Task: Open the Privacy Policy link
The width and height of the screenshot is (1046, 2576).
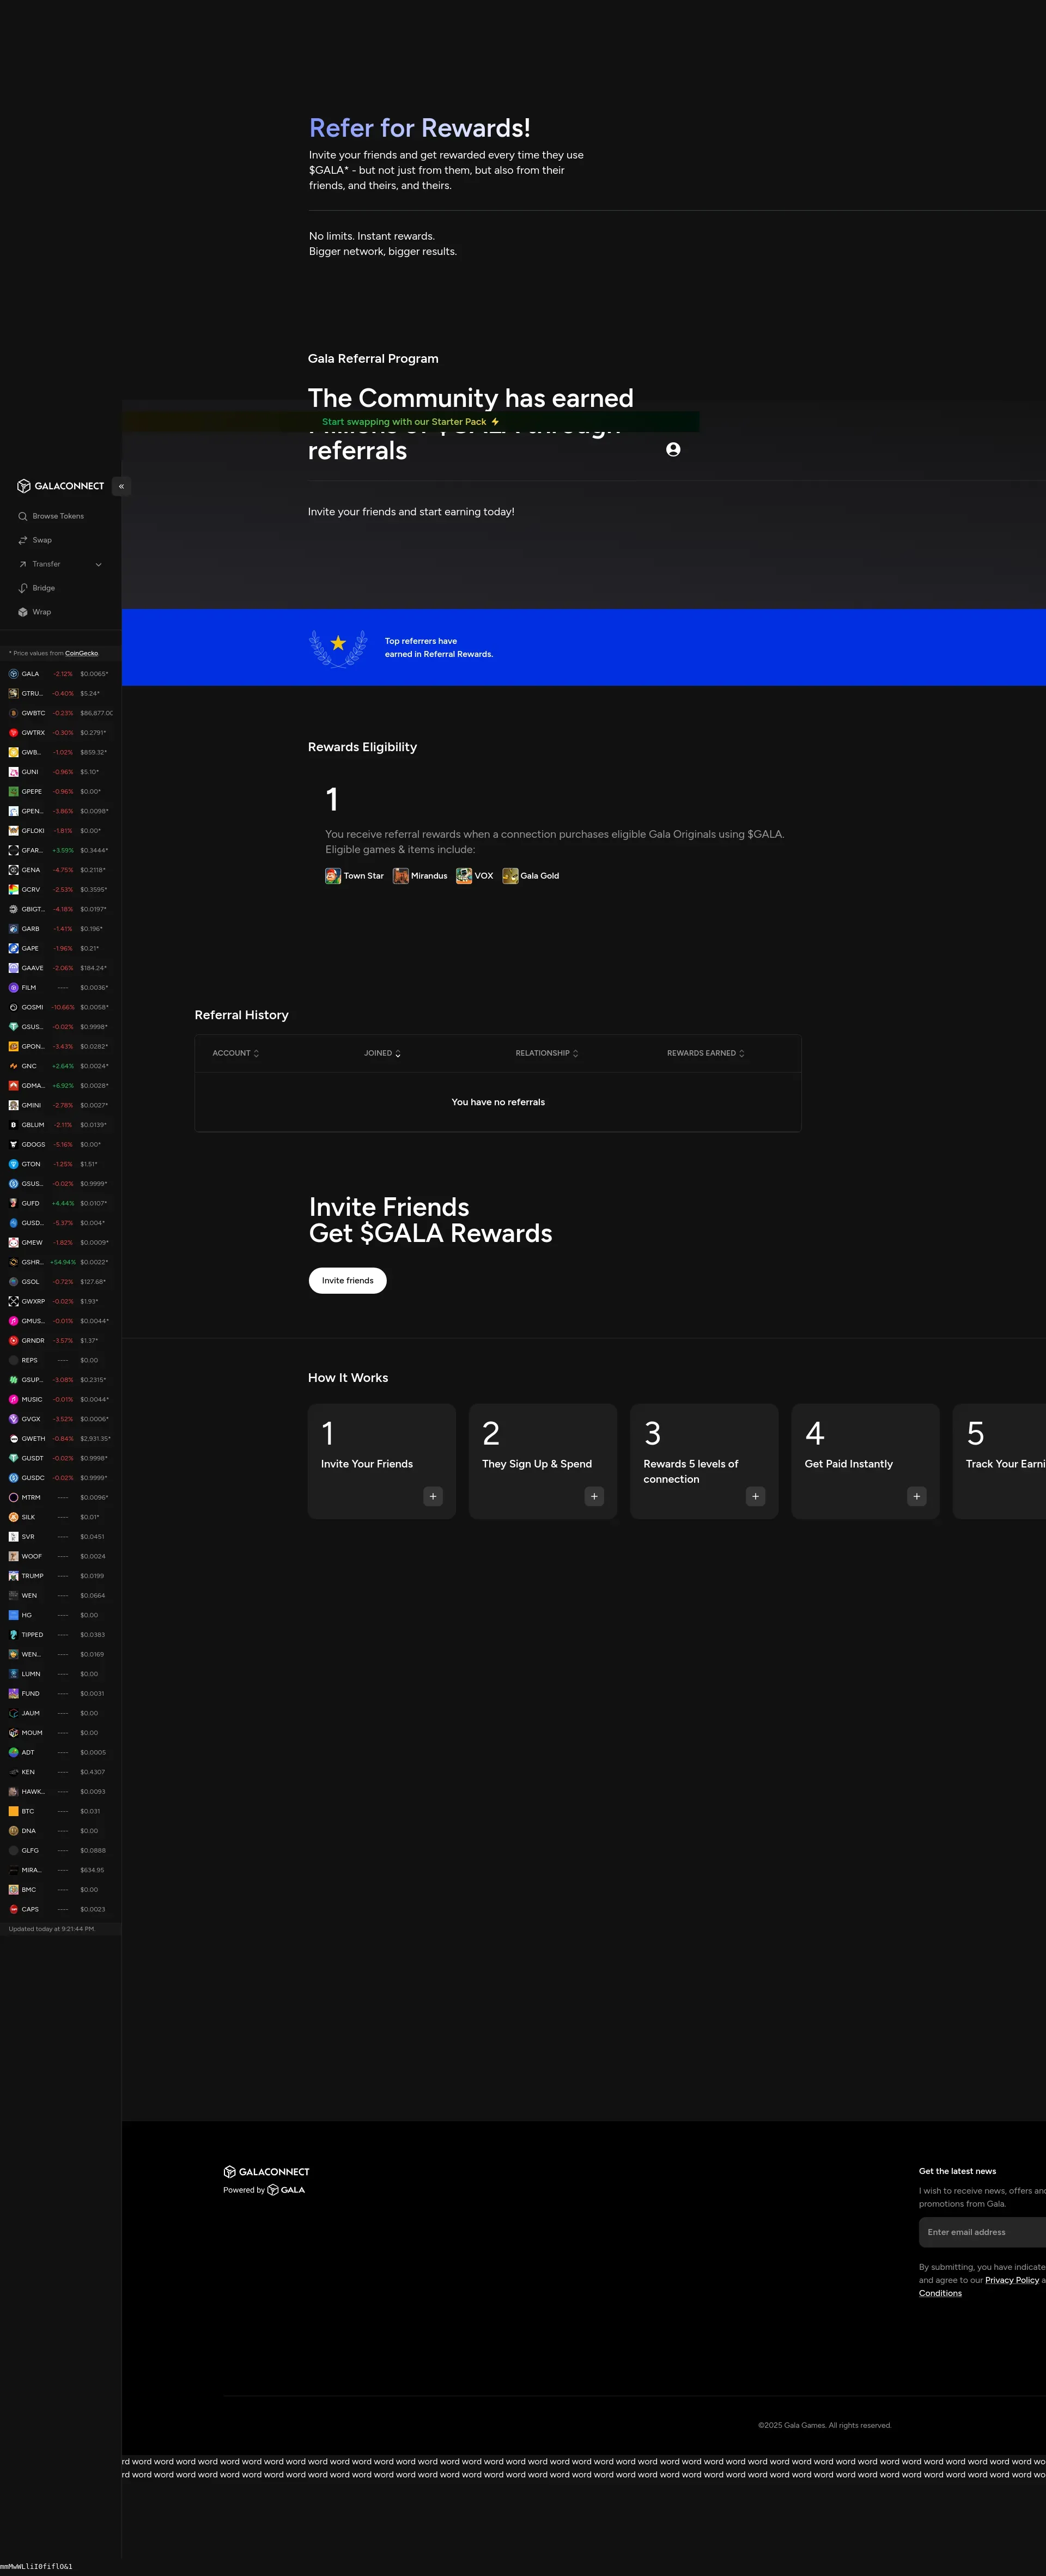Action: pyautogui.click(x=1011, y=2280)
